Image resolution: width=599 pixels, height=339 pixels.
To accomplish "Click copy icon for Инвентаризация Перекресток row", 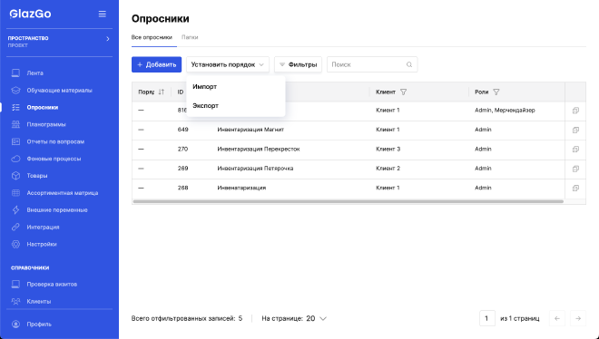I will [x=575, y=150].
